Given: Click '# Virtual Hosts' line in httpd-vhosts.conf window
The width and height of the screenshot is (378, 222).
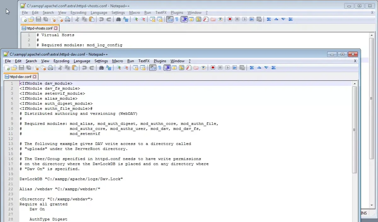Looking at the screenshot, I should [x=55, y=35].
